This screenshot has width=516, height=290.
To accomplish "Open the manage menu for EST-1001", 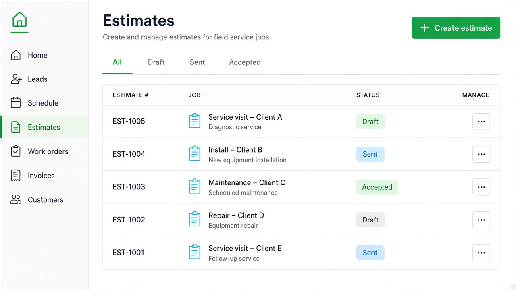I will 481,253.
